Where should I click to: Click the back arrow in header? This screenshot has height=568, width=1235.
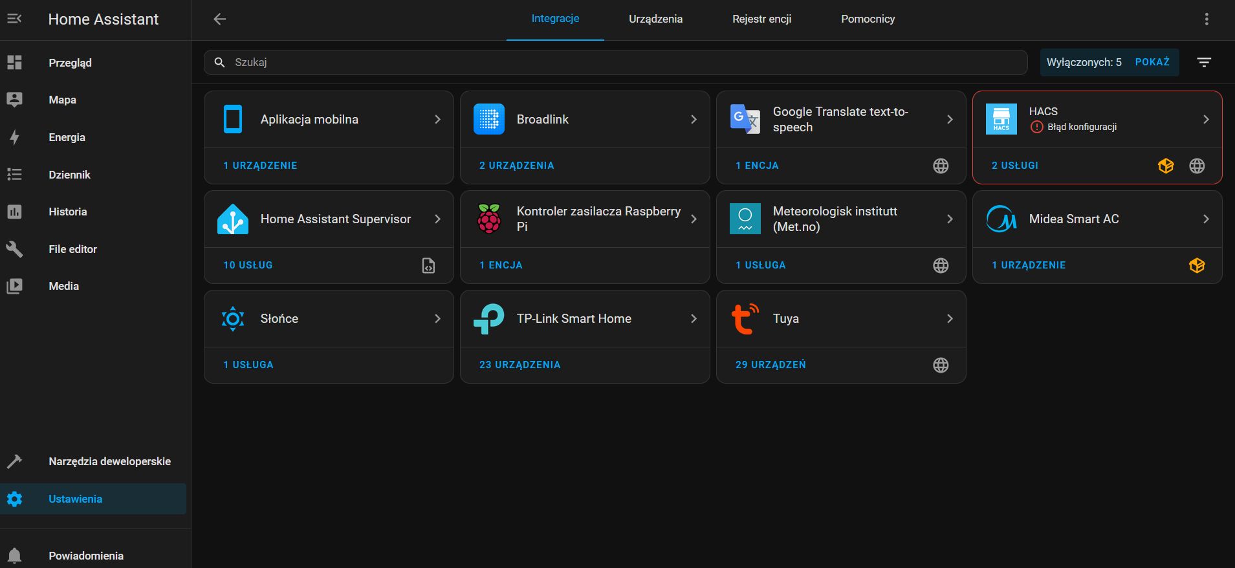(x=220, y=19)
